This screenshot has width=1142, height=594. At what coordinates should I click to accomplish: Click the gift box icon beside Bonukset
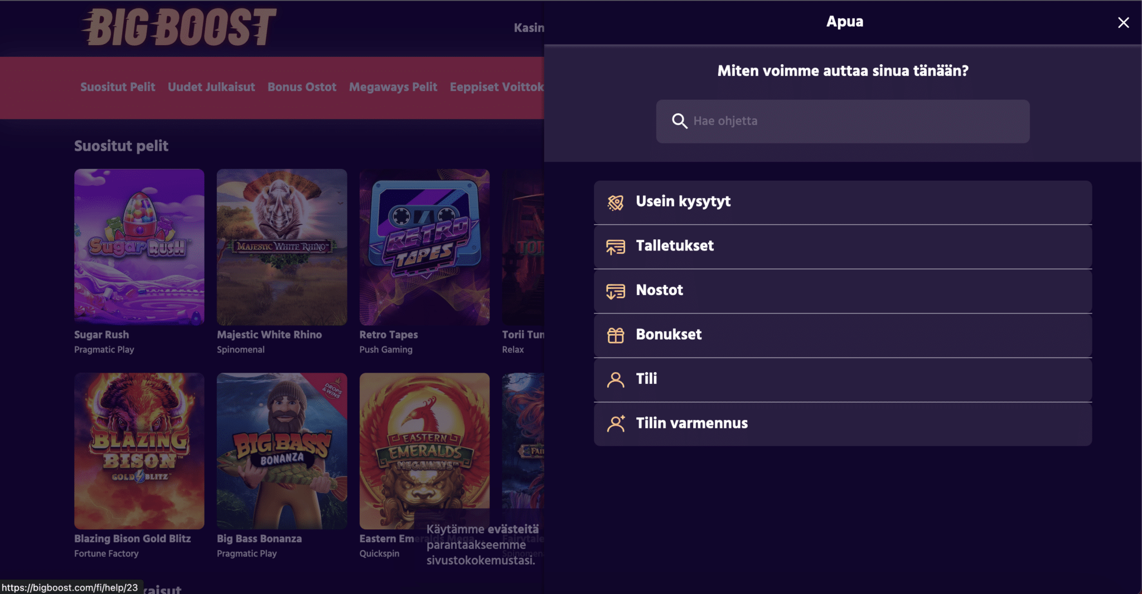pos(616,335)
